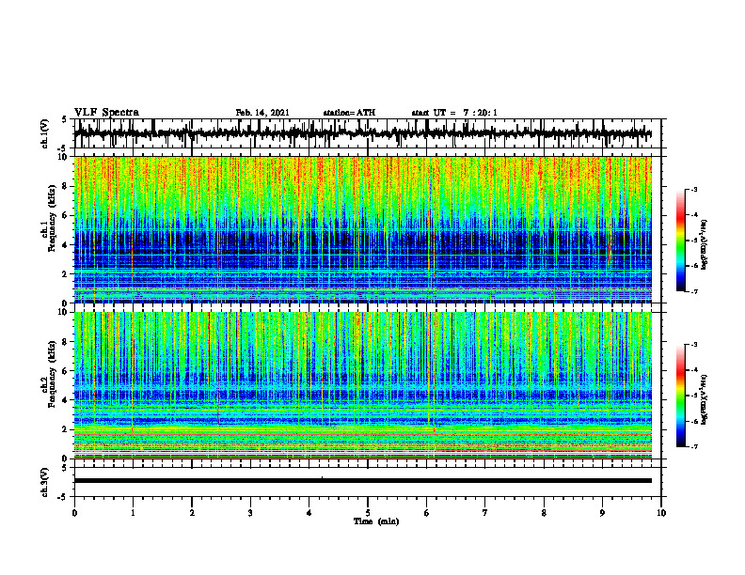745x575 pixels.
Task: Click the 2 kHz tick label of ch.2 spectrogram
Action: (66, 429)
